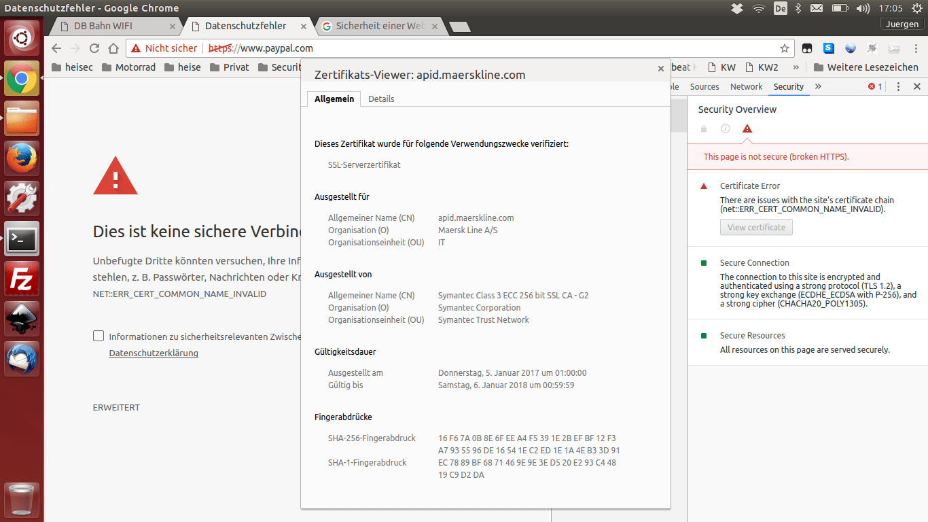928x522 pixels.
Task: Select the DevTools Security tab
Action: [788, 87]
